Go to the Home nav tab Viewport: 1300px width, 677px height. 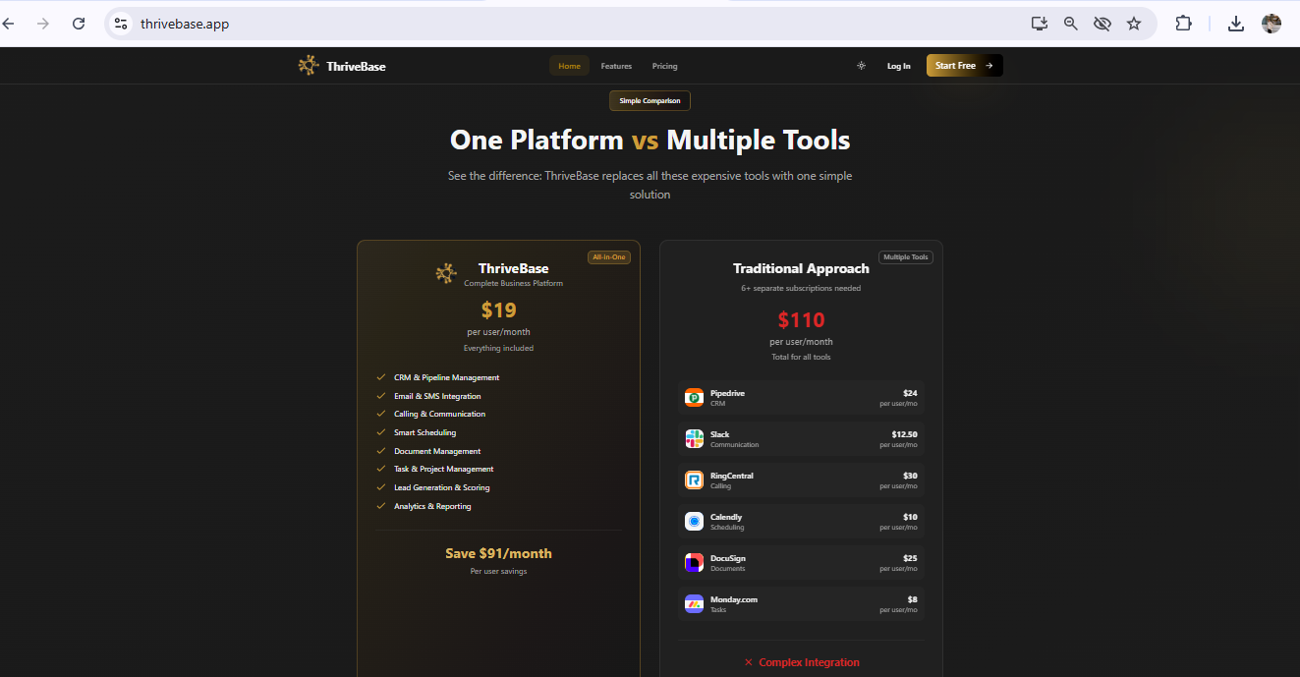569,66
